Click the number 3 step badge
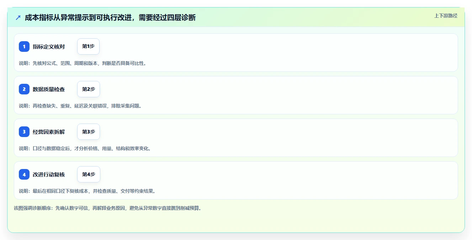 [x=24, y=132]
